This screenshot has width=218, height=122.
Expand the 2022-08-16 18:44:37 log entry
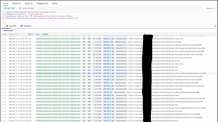tap(3, 39)
